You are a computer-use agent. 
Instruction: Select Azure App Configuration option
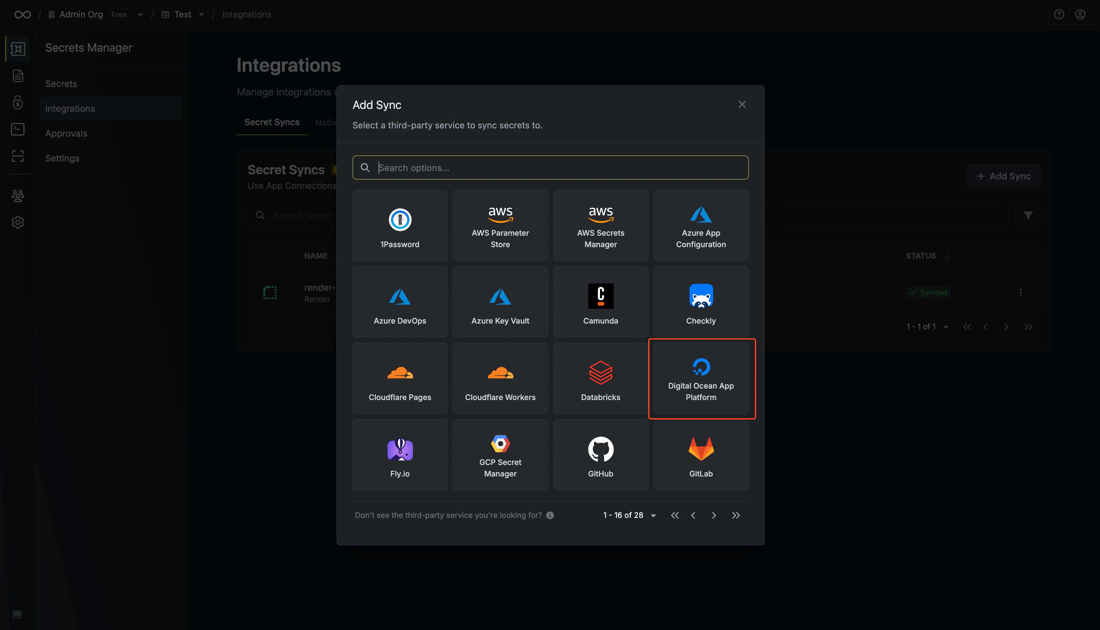(x=701, y=226)
